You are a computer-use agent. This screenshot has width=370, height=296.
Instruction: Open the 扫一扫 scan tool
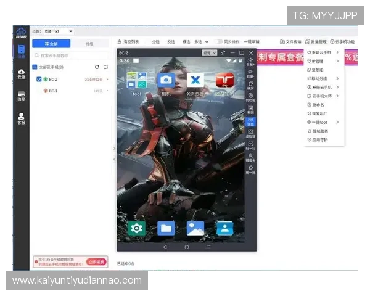click(250, 146)
